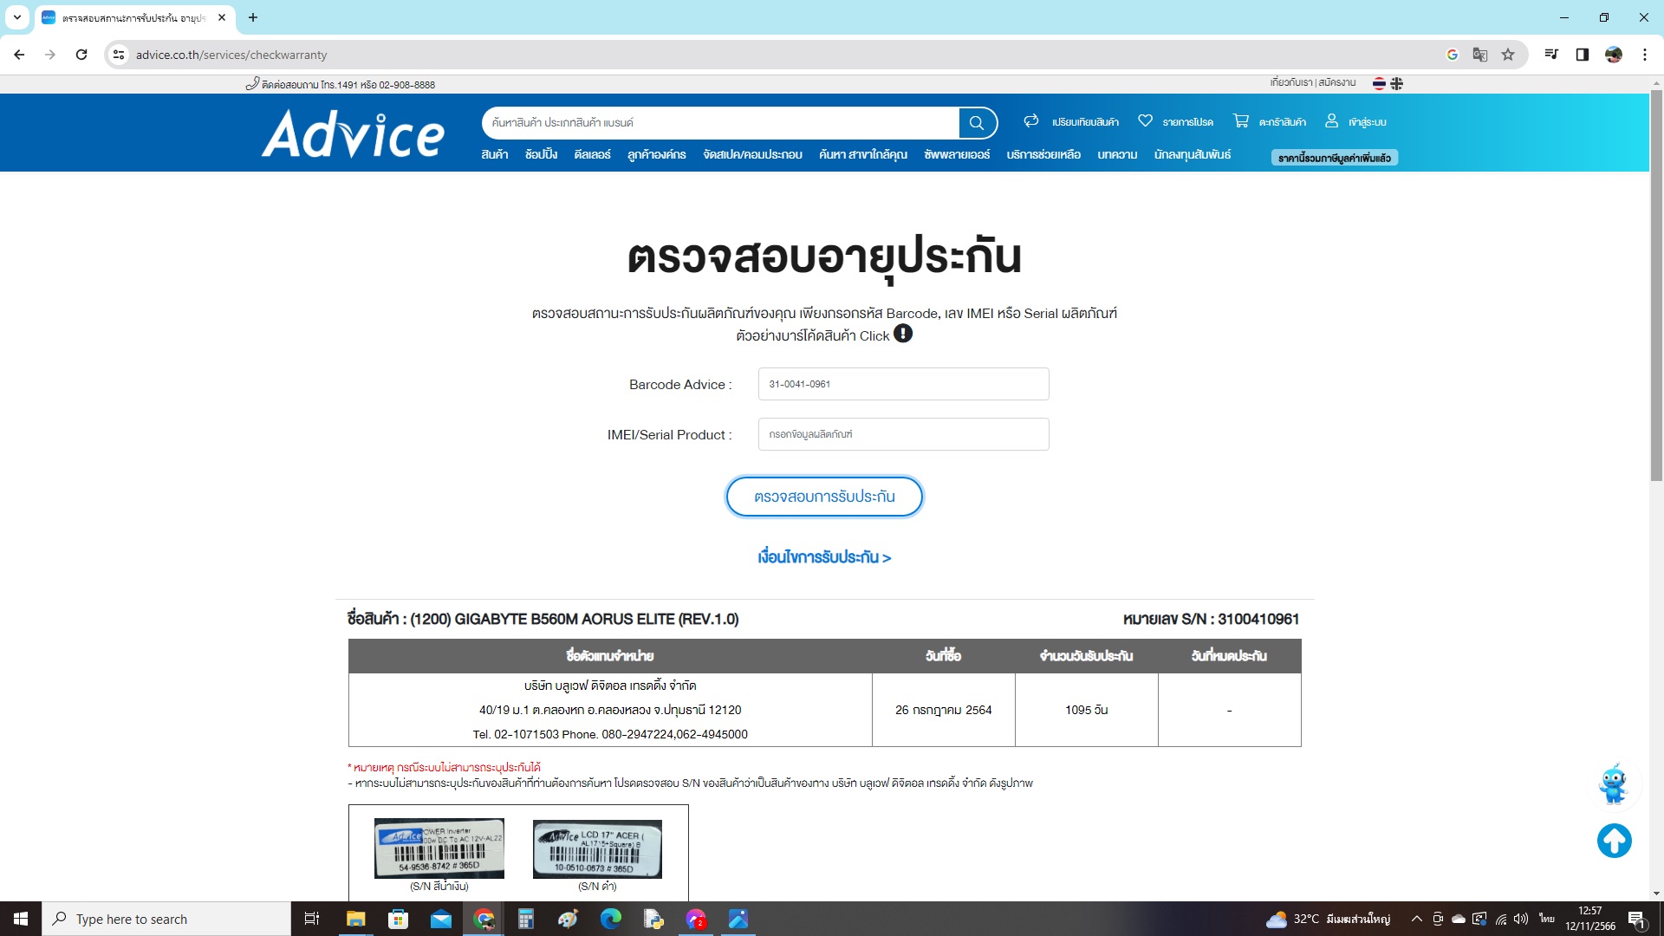Switch language with the Thai flag
This screenshot has width=1664, height=936.
(1379, 84)
